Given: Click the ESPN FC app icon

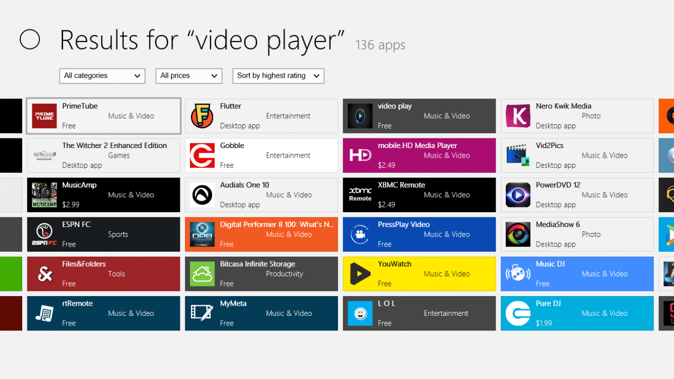Looking at the screenshot, I should [44, 234].
